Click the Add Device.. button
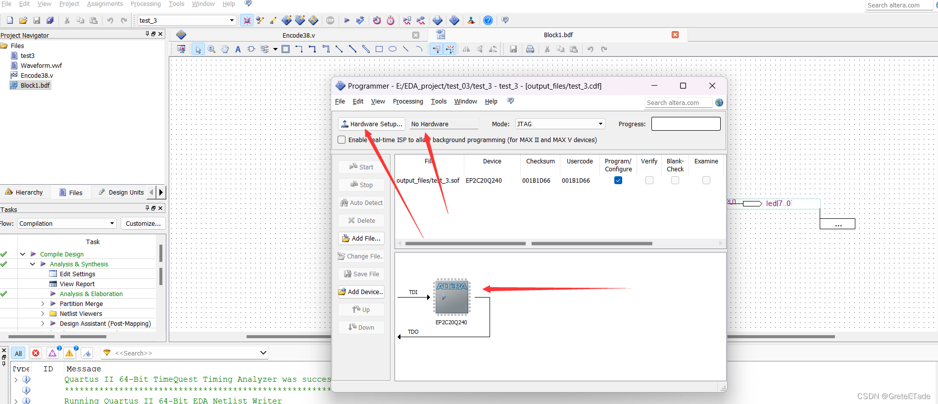This screenshot has height=404, width=938. (361, 292)
